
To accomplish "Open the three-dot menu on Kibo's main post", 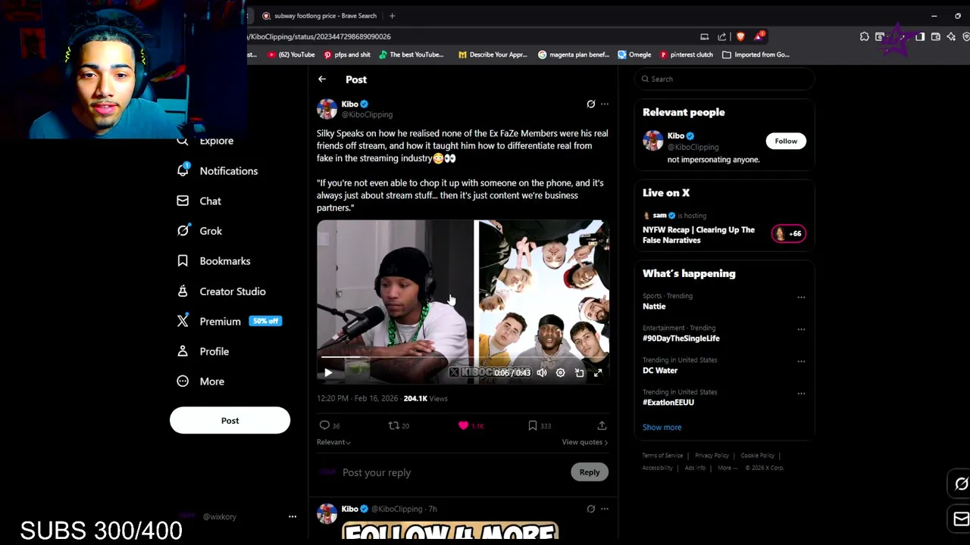I will [604, 104].
